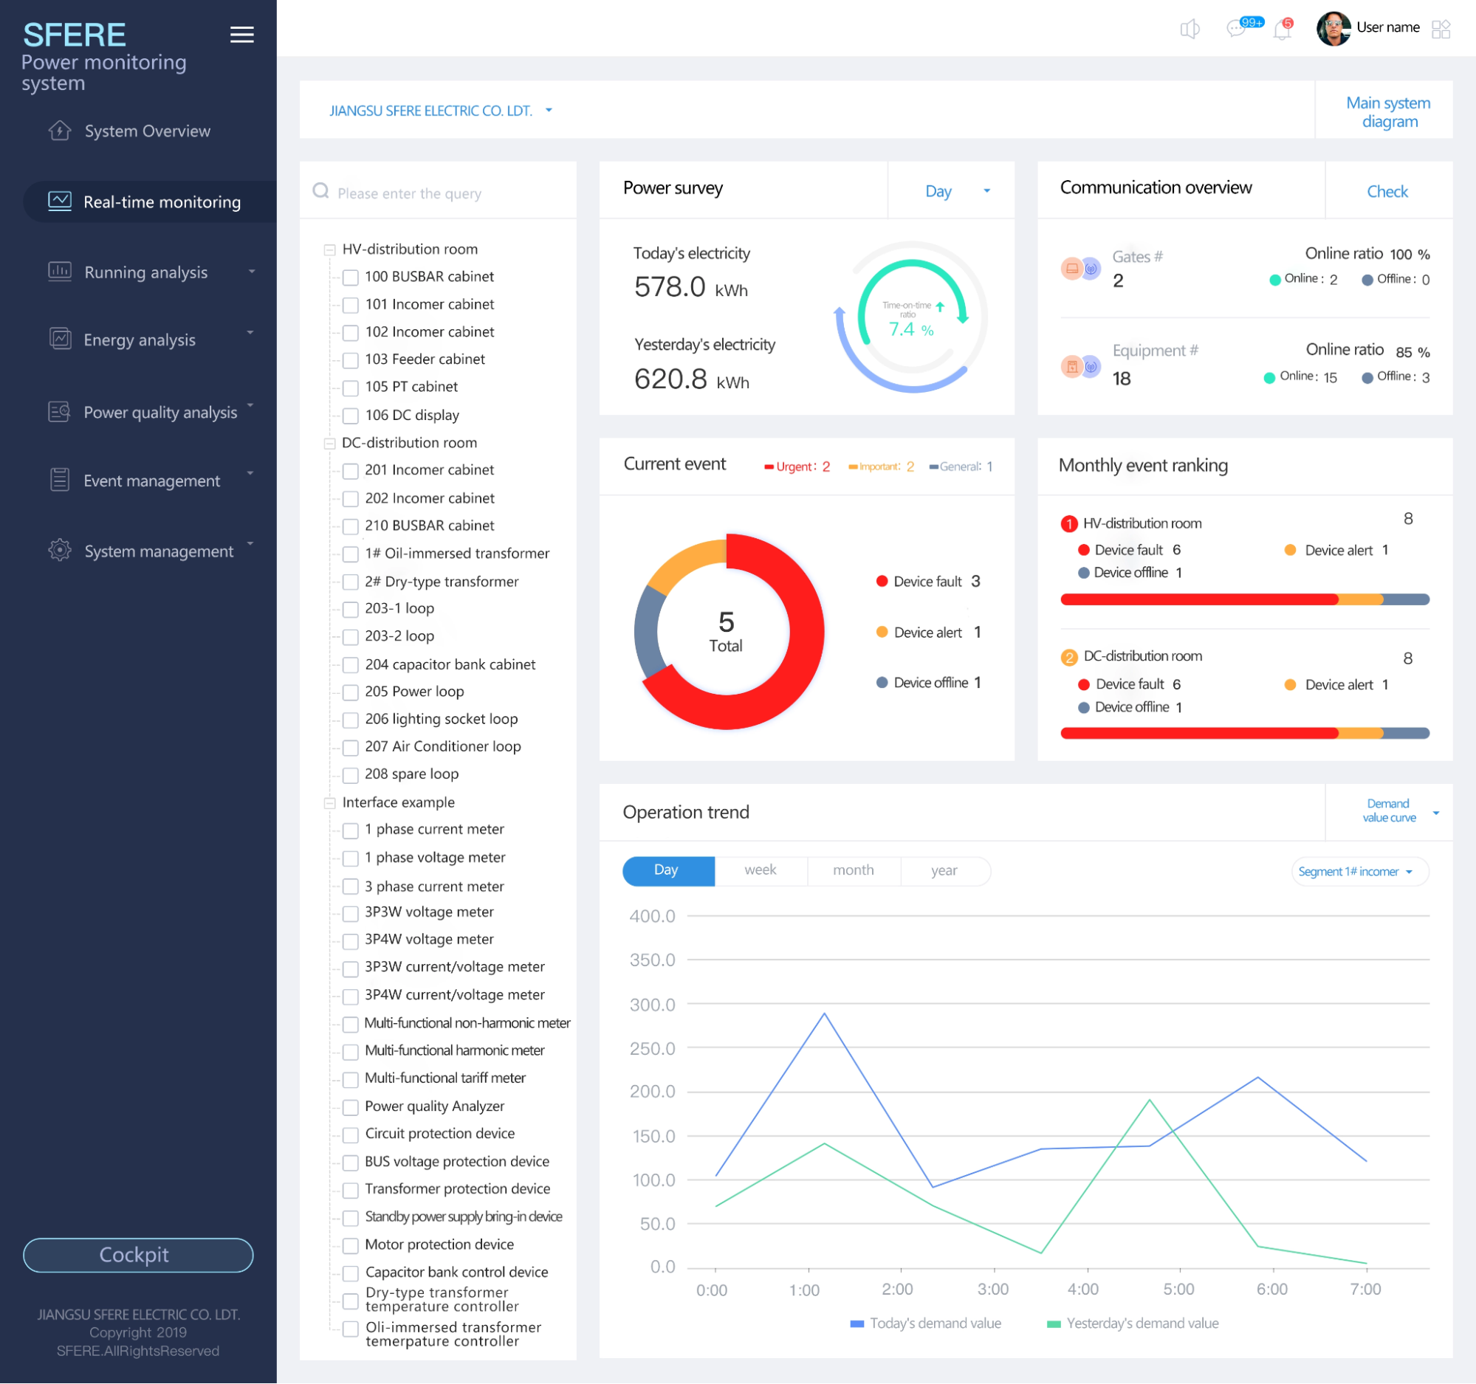Image resolution: width=1476 pixels, height=1384 pixels.
Task: Switch trend to the week tab
Action: pos(761,870)
